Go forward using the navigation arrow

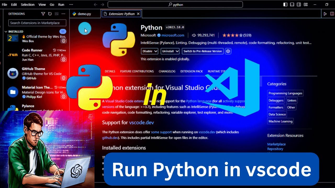(102, 4)
